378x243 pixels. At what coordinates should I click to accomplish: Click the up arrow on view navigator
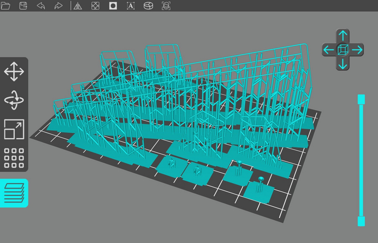[342, 36]
